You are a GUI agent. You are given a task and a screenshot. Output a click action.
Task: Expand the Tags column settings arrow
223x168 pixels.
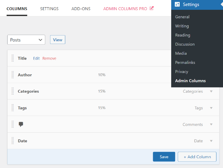211,108
